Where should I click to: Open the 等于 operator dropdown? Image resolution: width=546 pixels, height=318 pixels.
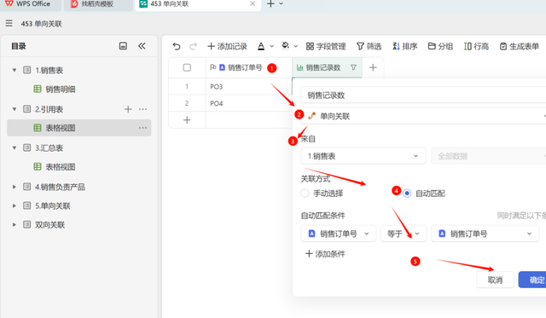pyautogui.click(x=404, y=234)
